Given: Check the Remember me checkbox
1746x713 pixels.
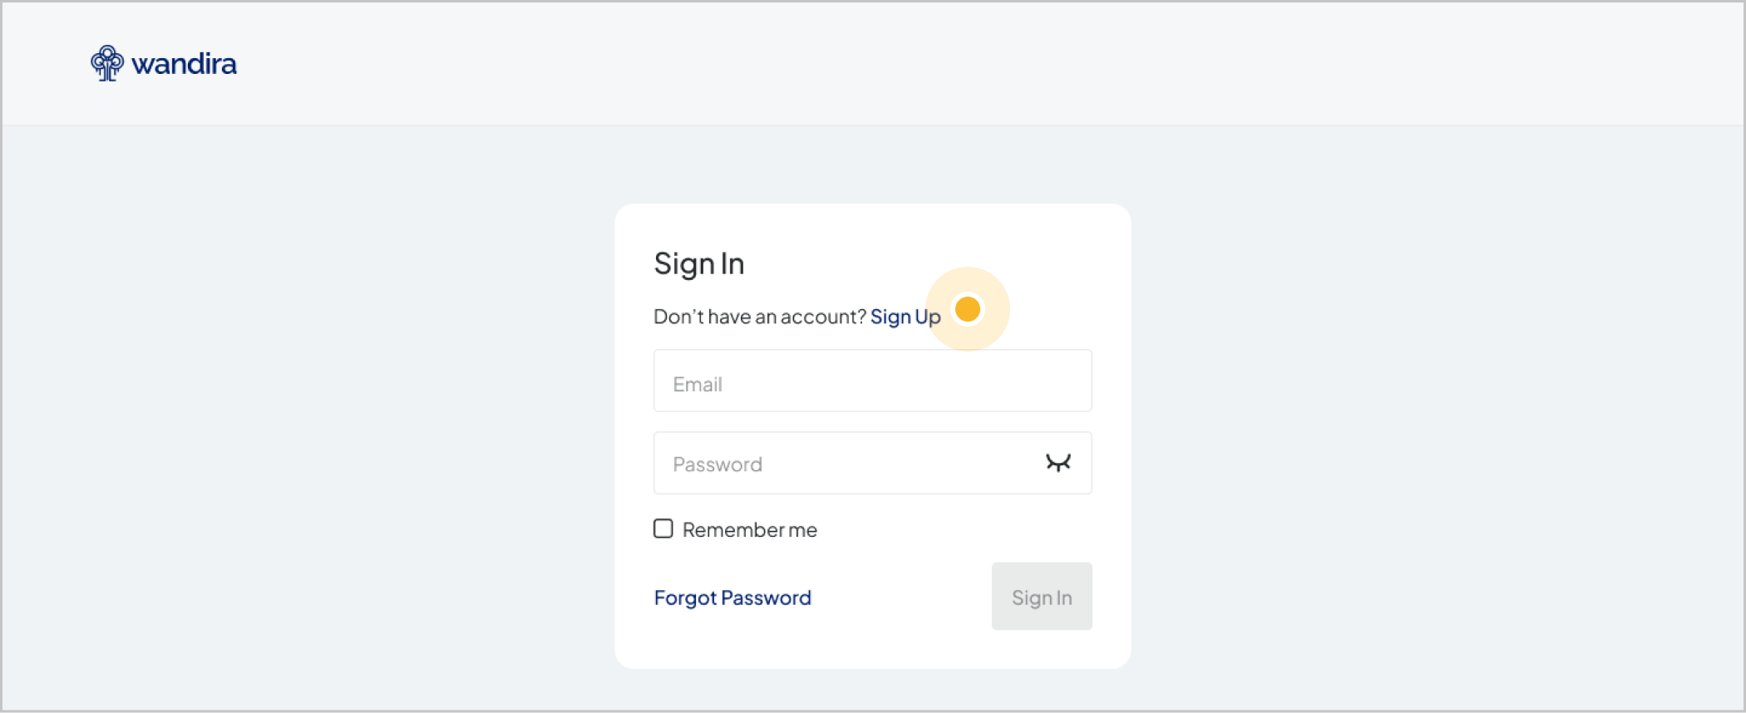Looking at the screenshot, I should point(663,529).
